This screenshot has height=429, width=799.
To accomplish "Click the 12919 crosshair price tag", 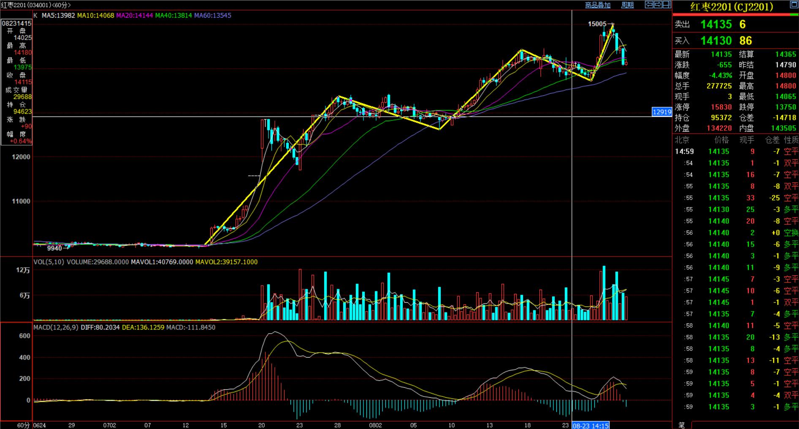I will pyautogui.click(x=661, y=112).
